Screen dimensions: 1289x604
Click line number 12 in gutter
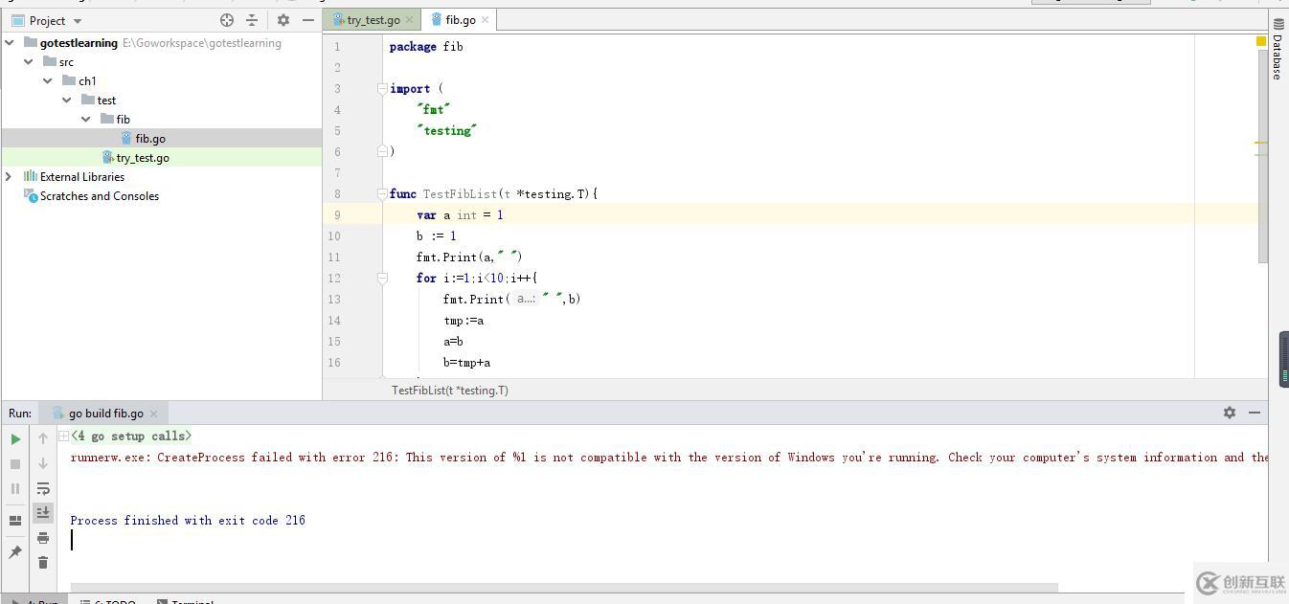(334, 278)
